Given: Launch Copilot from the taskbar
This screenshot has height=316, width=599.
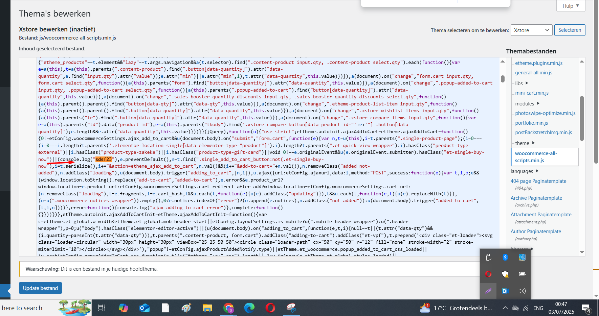Looking at the screenshot, I should (x=123, y=308).
